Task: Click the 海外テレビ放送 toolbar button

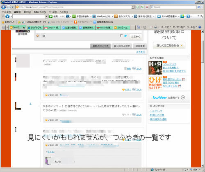Action: 143,16
